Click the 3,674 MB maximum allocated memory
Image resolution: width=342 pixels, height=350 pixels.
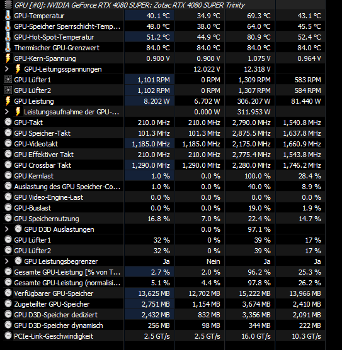pyautogui.click(x=256, y=304)
